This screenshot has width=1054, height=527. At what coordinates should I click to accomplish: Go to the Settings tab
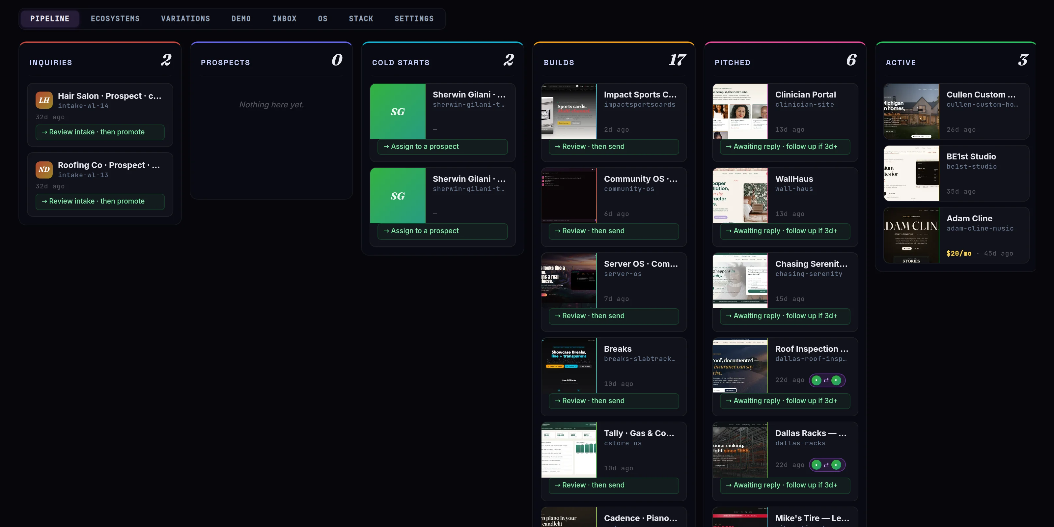(x=414, y=19)
